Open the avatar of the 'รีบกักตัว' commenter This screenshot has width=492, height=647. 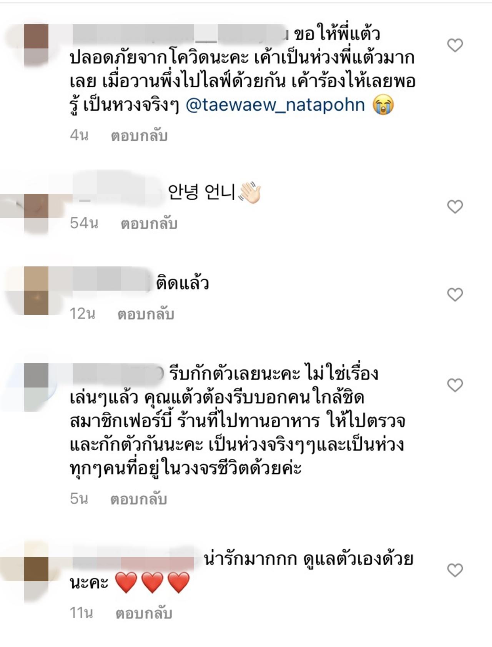(x=36, y=387)
